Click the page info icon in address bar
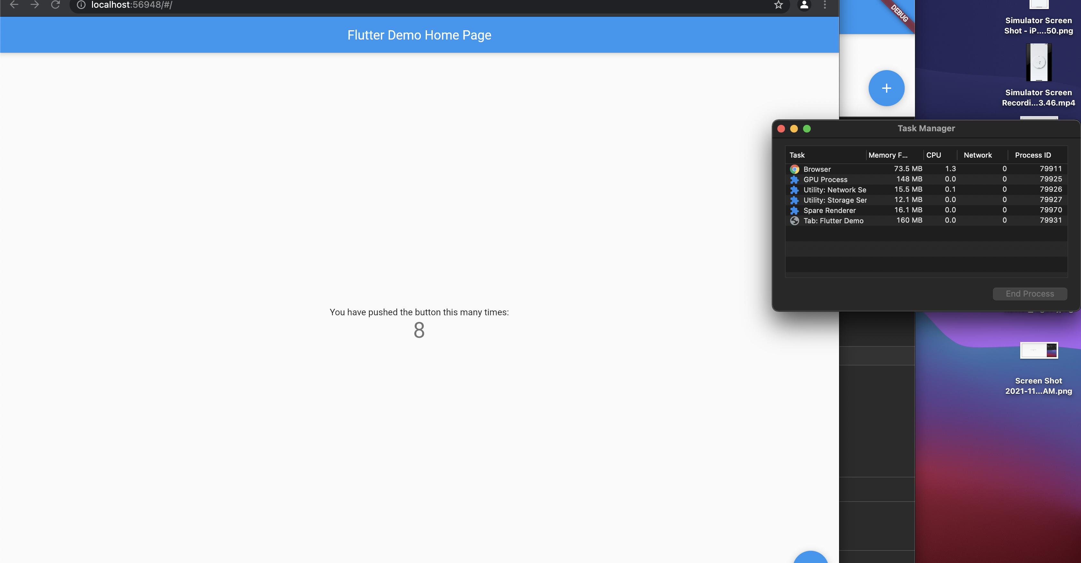 pos(80,5)
